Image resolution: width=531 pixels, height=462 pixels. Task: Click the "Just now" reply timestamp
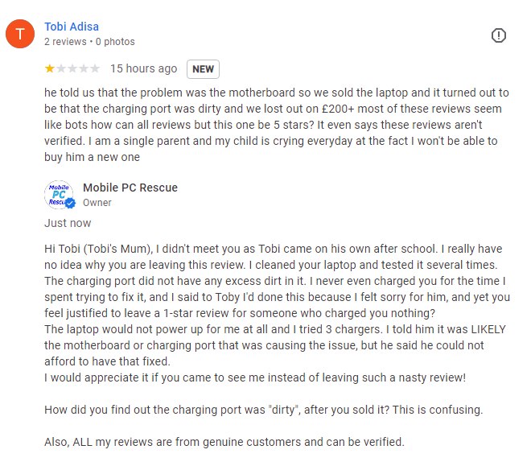[x=68, y=223]
